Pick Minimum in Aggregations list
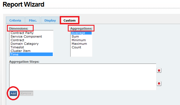The image size is (180, 105). pos(81,40)
